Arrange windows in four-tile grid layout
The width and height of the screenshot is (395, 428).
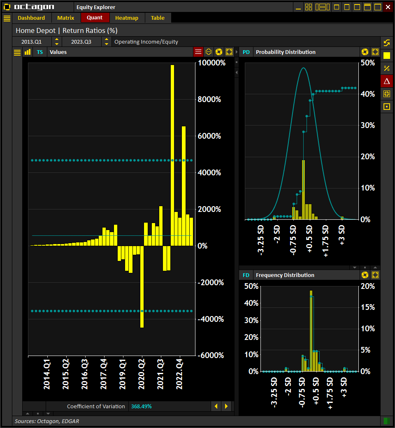(309, 7)
